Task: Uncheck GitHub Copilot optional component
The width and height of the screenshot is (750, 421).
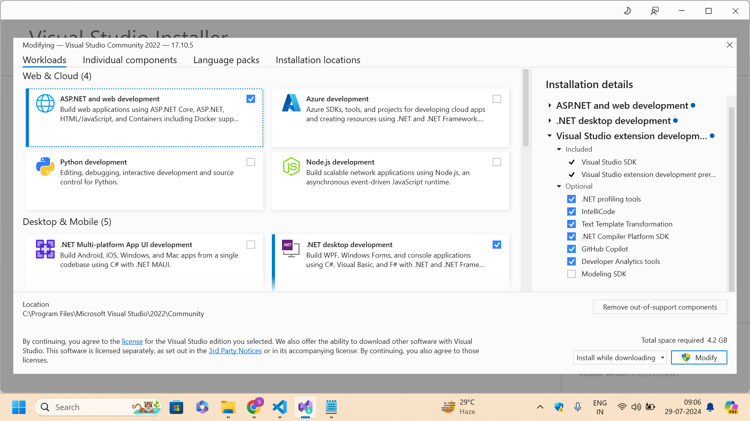Action: [x=571, y=249]
